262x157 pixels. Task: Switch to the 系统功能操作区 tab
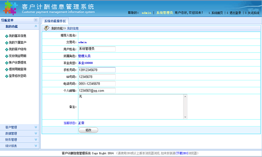(x=55, y=21)
